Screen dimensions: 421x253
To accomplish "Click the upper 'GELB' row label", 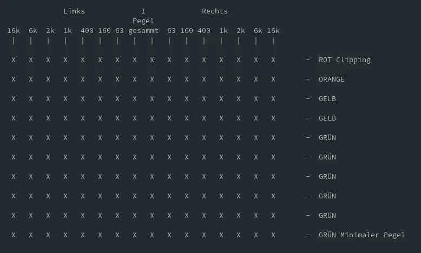I will 327,98.
